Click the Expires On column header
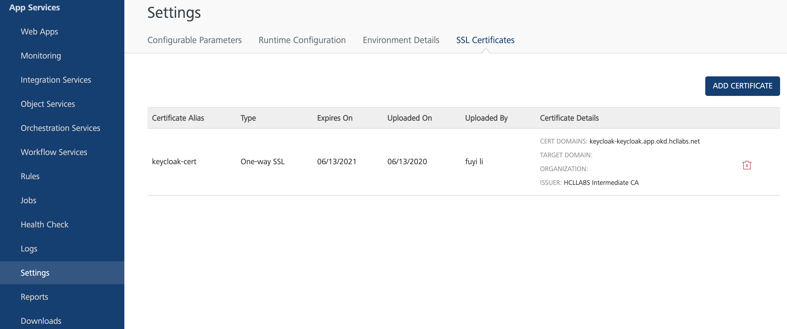 click(x=334, y=118)
